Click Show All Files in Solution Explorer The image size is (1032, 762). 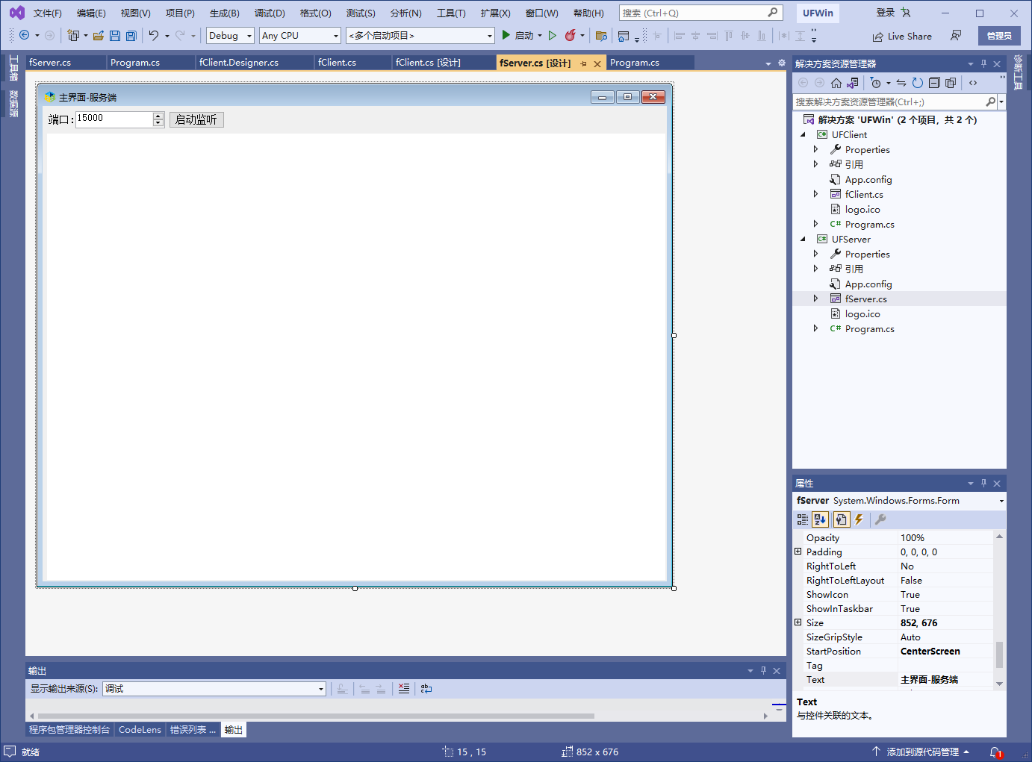click(x=951, y=83)
